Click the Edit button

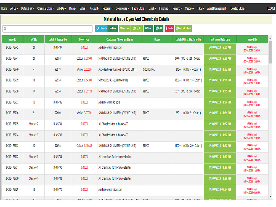coord(159,28)
